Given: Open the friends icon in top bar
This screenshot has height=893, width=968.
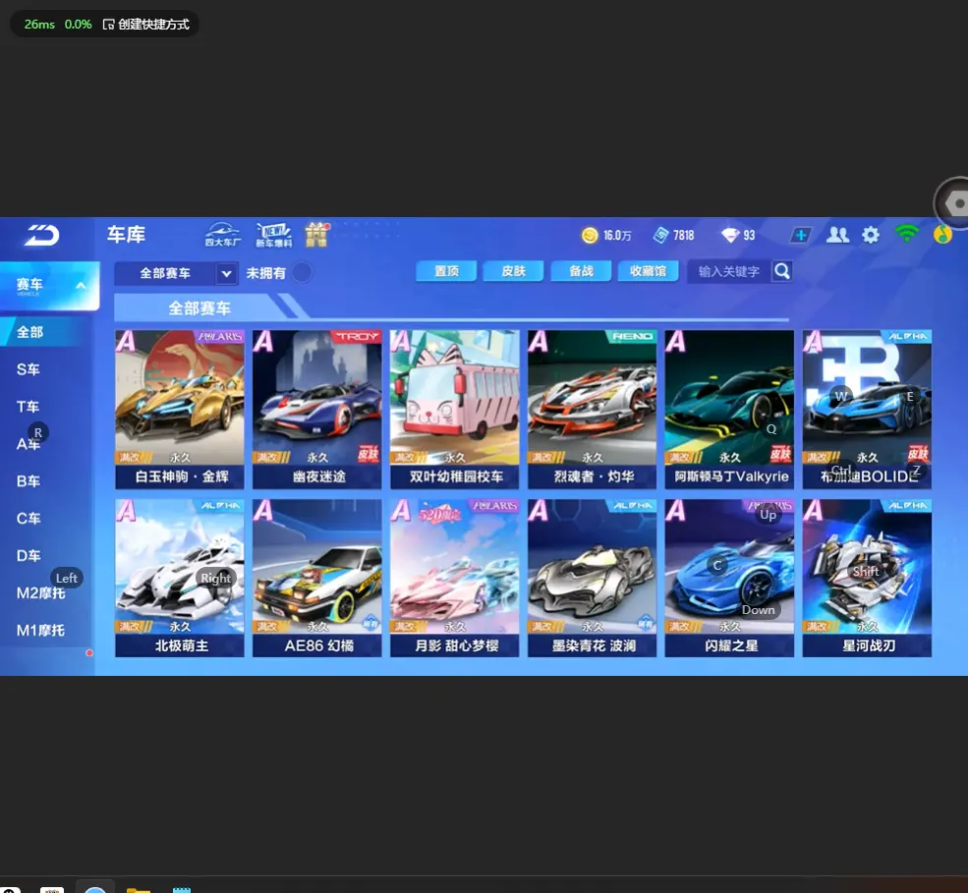Looking at the screenshot, I should (x=837, y=235).
